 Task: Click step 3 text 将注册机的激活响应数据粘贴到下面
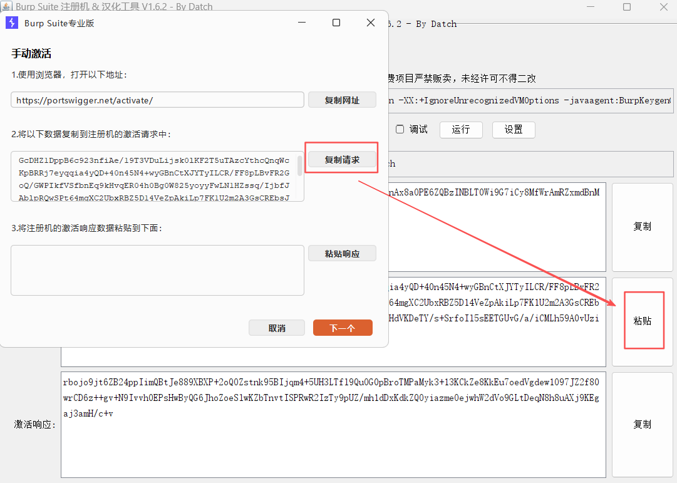pos(87,228)
